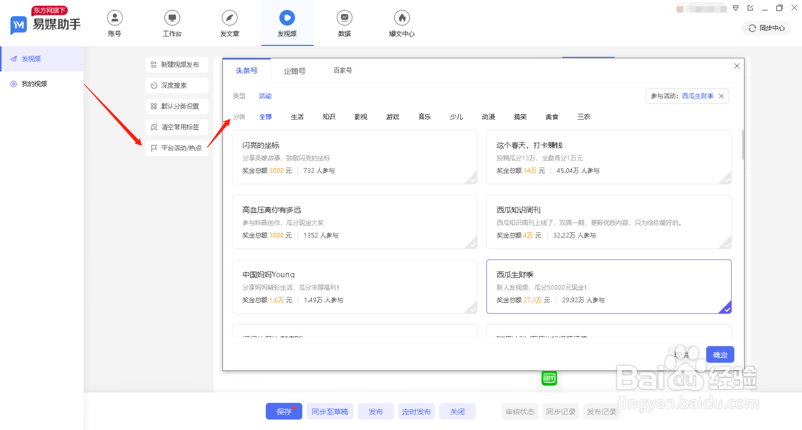Click the 西瓜生财季 link in selected activity
The width and height of the screenshot is (802, 430).
tap(698, 96)
